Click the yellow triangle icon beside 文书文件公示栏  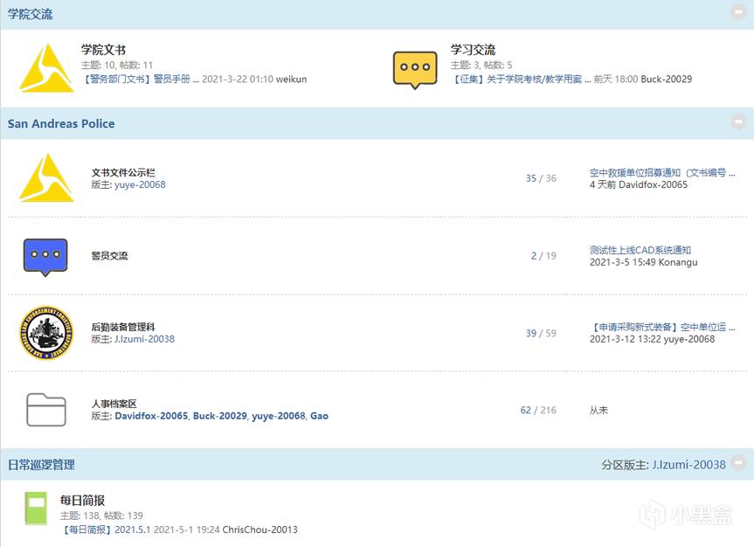[x=46, y=178]
